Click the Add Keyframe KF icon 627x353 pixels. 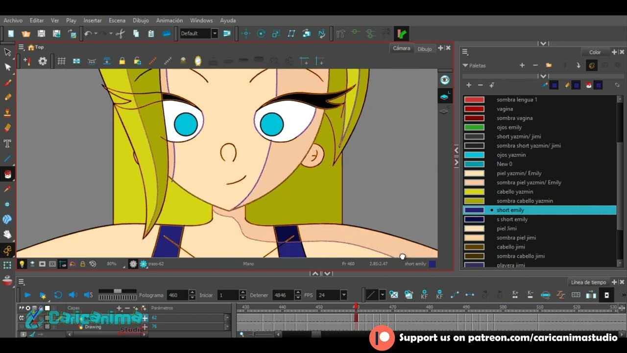424,295
